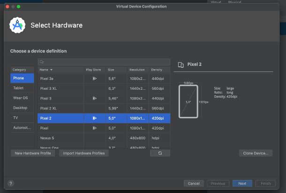Click the Resolution column header
286x193 pixels.
[138, 70]
